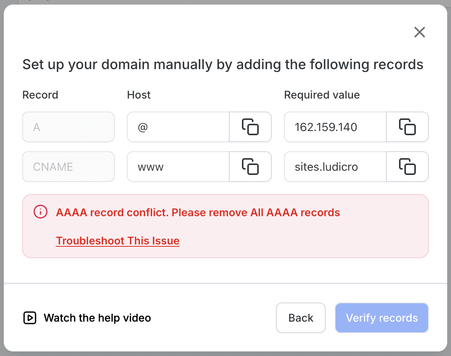This screenshot has height=356, width=451.
Task: Close the manual domain setup dialog
Action: tap(419, 32)
